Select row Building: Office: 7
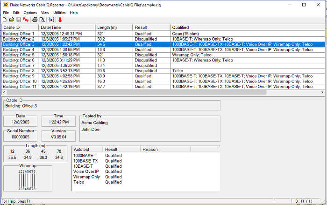 click(x=163, y=66)
